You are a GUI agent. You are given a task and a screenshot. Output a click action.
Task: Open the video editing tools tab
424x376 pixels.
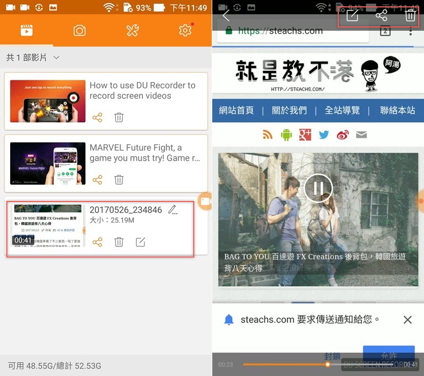pos(132,30)
